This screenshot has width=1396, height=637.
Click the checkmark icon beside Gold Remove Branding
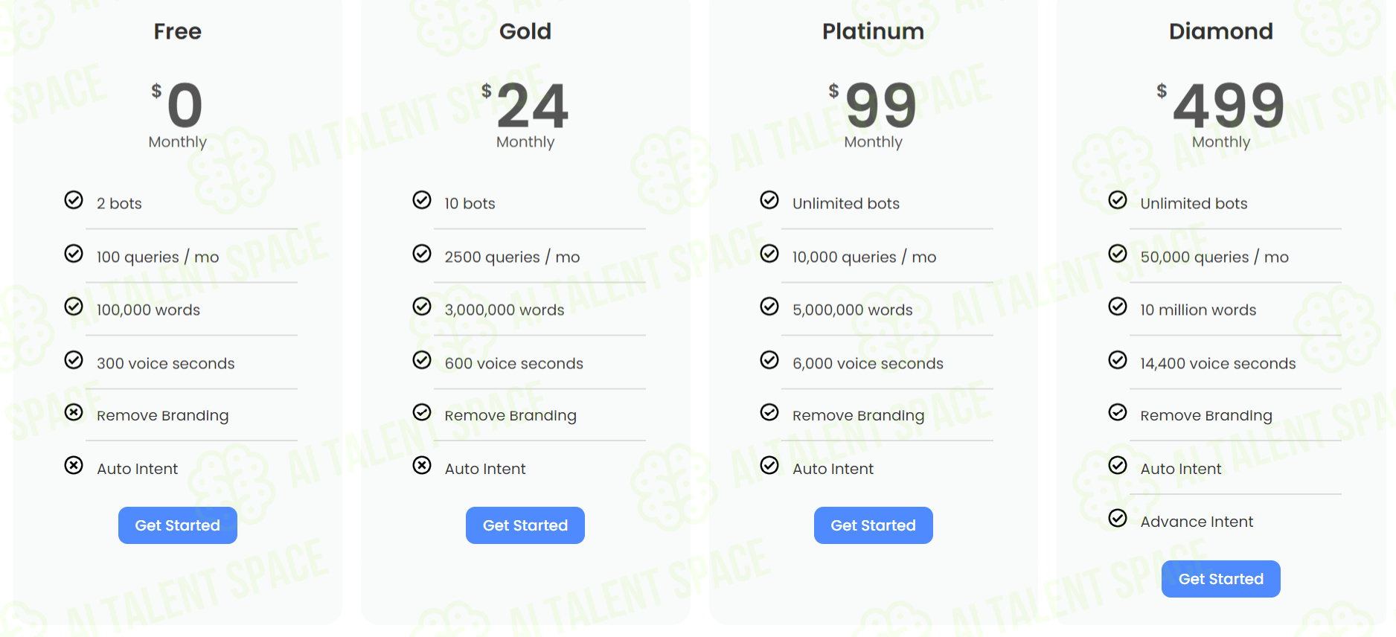tap(422, 412)
